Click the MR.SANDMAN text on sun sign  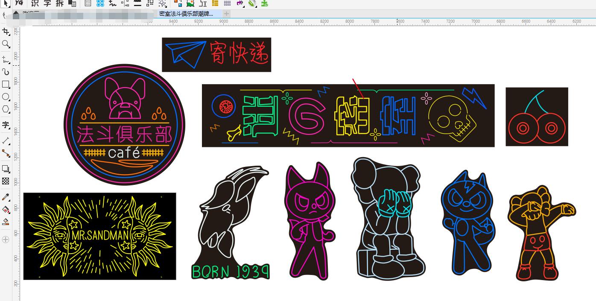pos(99,236)
